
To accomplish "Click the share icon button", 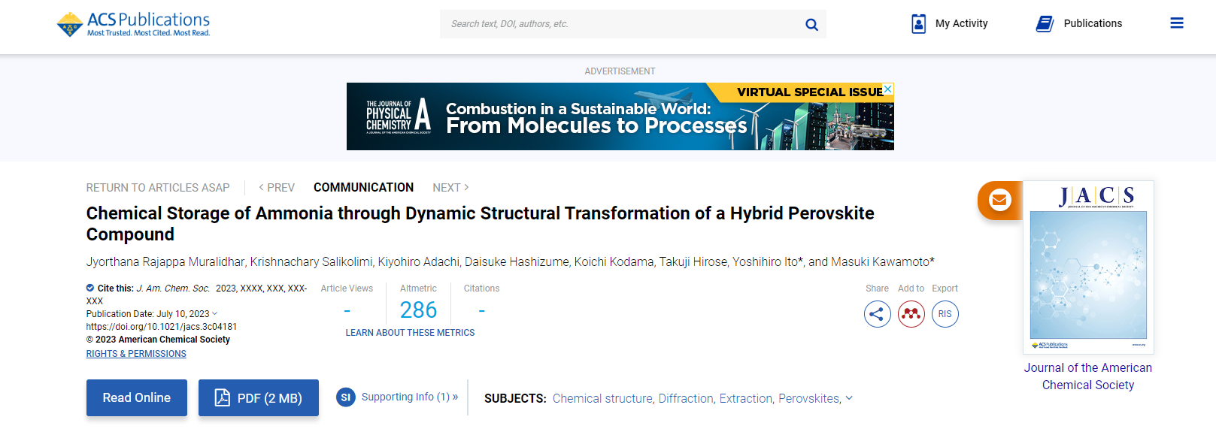I will click(x=877, y=314).
